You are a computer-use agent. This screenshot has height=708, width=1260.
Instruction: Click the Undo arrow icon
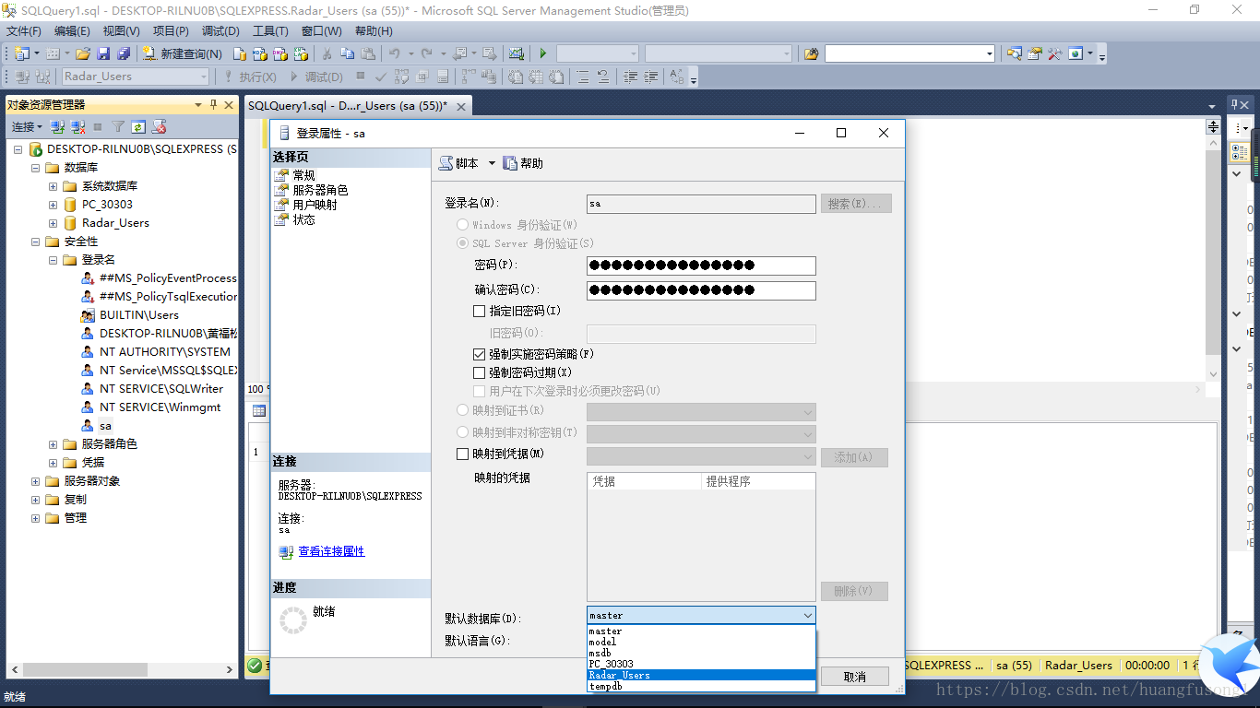(395, 53)
